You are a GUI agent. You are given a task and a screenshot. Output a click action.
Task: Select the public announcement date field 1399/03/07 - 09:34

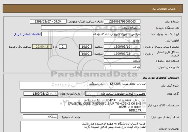tap(48, 21)
